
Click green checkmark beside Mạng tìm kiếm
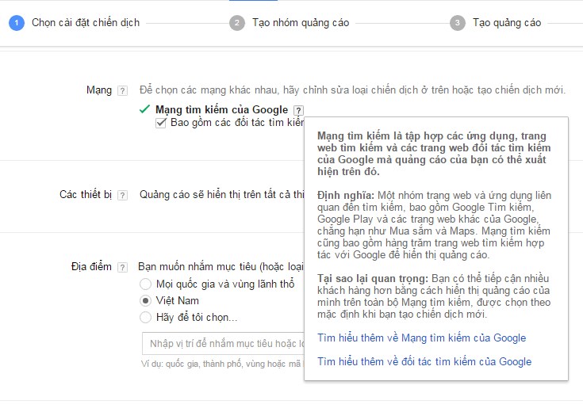coord(144,109)
